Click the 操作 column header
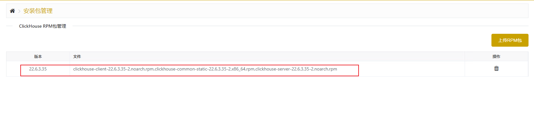534x140 pixels. 496,57
